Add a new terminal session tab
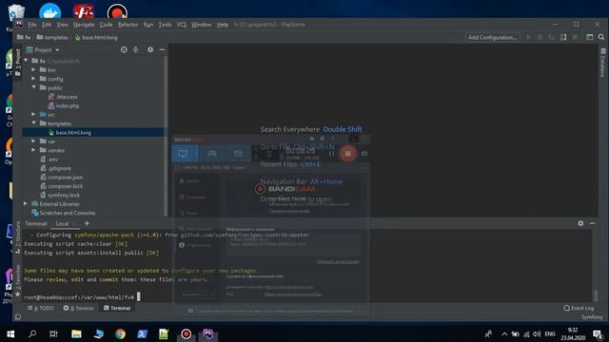This screenshot has height=342, width=609. (x=87, y=223)
